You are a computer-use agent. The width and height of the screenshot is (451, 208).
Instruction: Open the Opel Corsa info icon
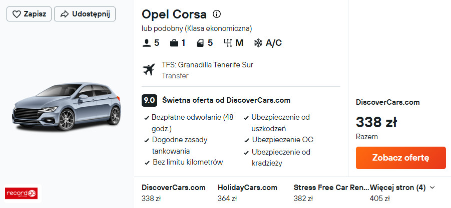click(x=217, y=14)
